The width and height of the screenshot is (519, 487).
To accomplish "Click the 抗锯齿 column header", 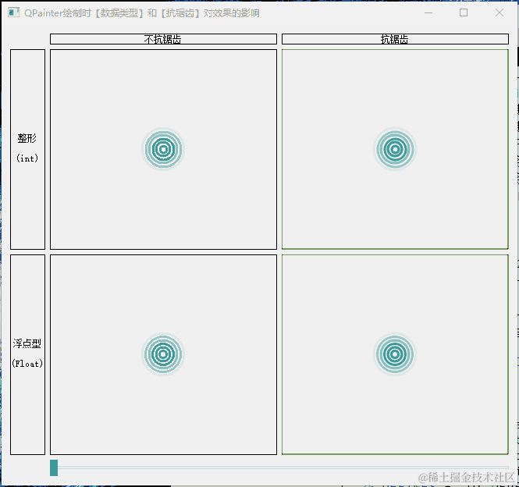I will (395, 39).
